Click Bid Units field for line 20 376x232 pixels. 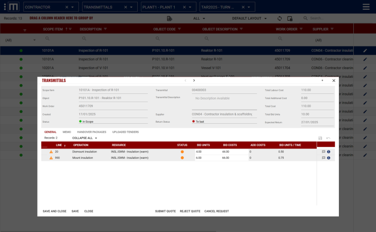pyautogui.click(x=206, y=152)
